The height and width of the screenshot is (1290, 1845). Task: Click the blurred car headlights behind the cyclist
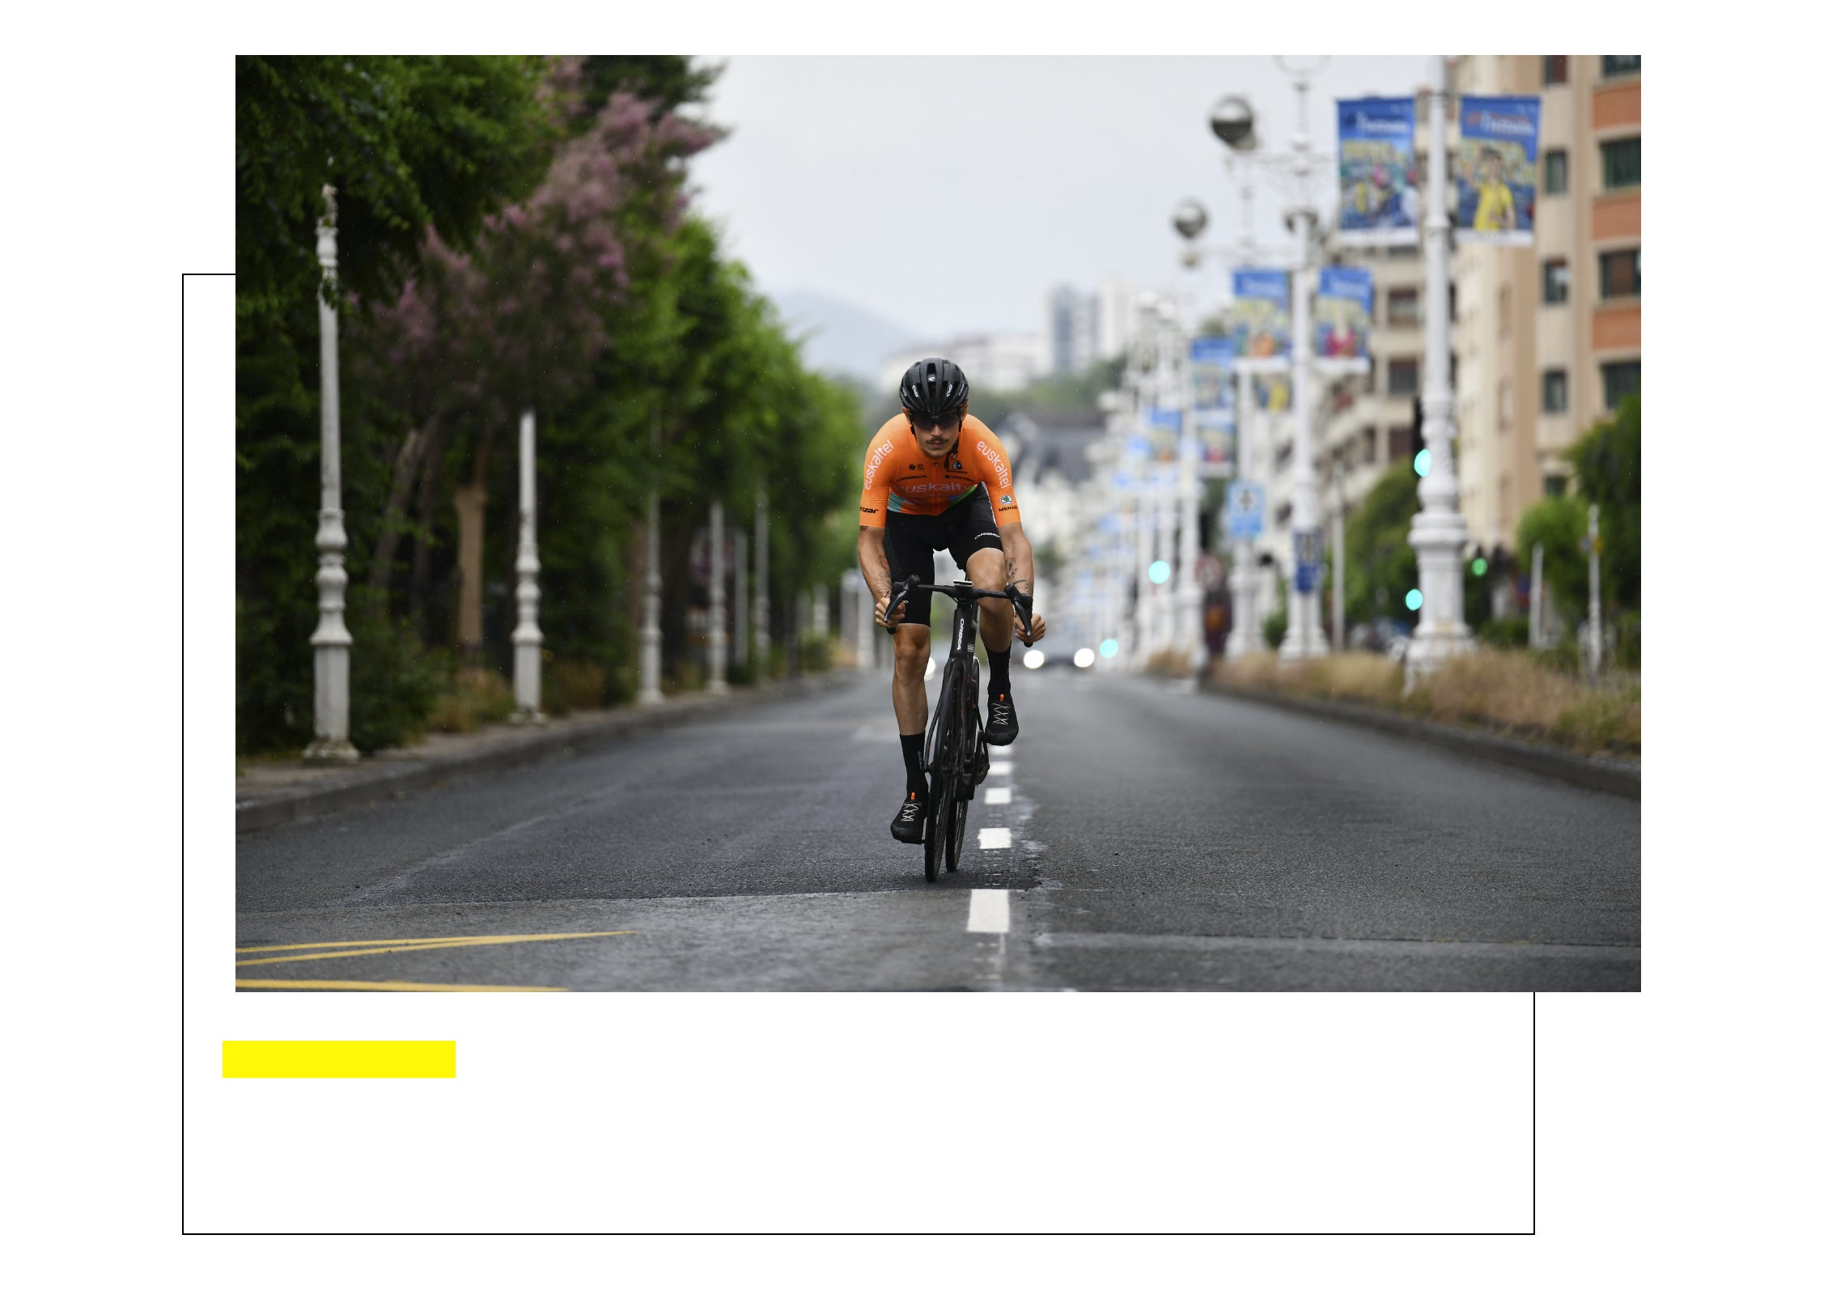tap(1058, 658)
